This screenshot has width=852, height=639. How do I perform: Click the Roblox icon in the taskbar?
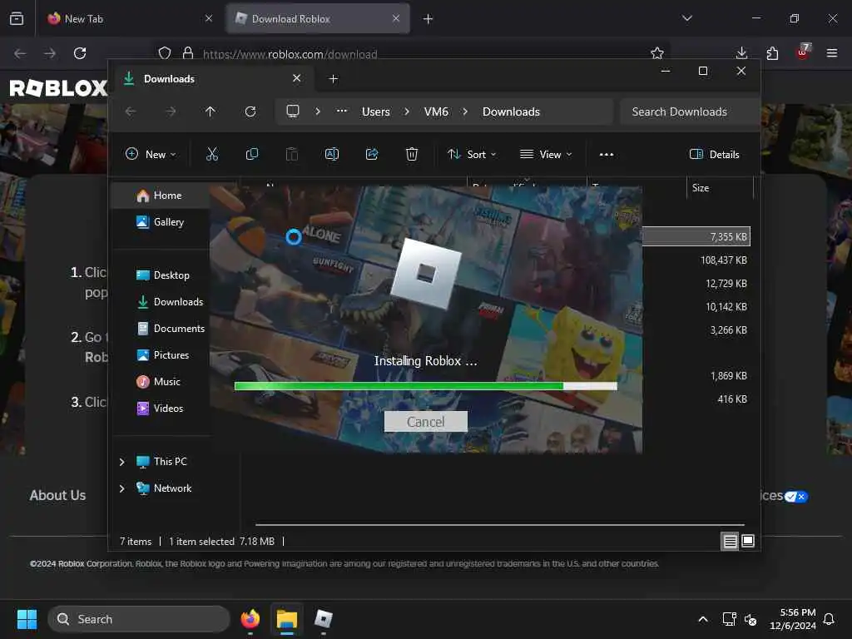(324, 619)
